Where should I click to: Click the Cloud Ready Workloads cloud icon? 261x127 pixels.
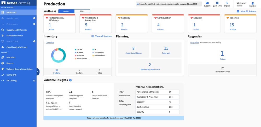click(x=3, y=47)
